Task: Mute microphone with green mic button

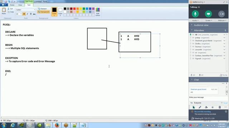Action: point(195,14)
